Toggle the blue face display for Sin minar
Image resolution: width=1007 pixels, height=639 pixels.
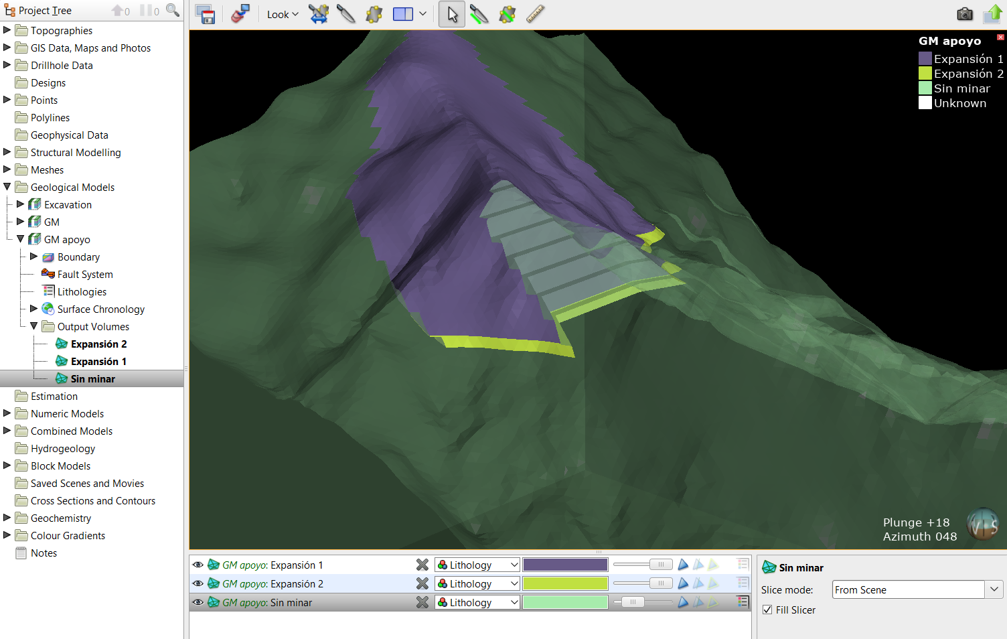point(683,602)
